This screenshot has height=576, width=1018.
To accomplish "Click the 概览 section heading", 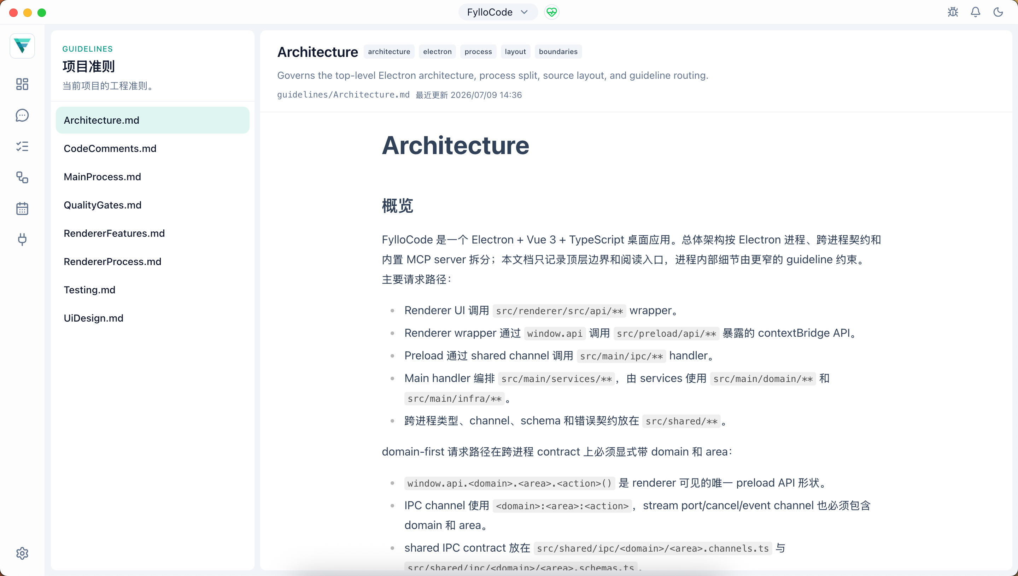I will coord(397,206).
